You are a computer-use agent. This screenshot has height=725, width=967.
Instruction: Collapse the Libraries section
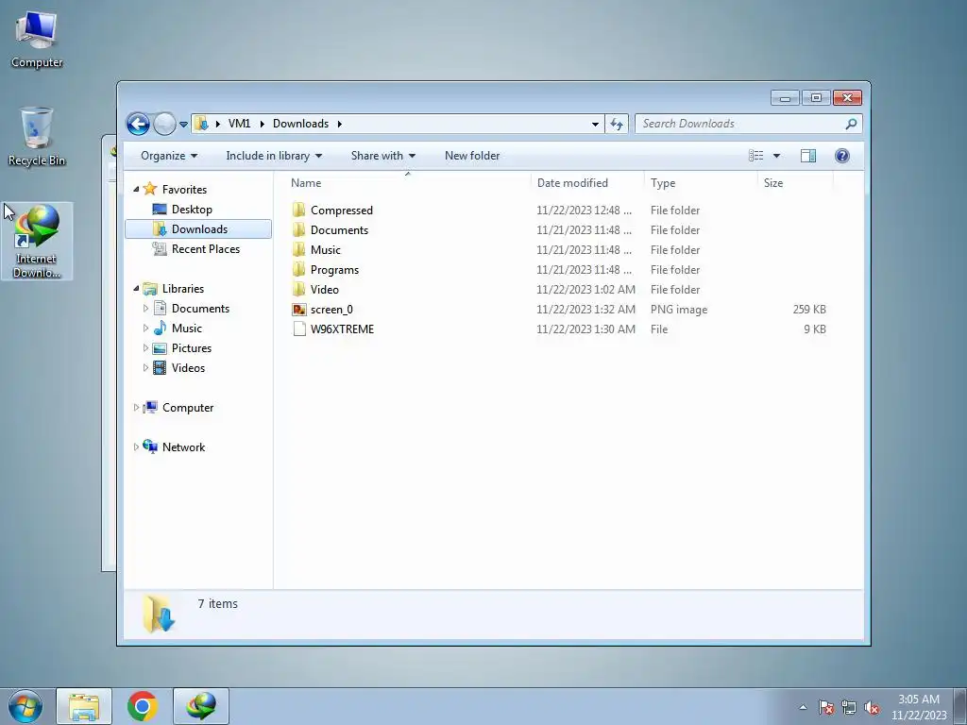pos(136,289)
